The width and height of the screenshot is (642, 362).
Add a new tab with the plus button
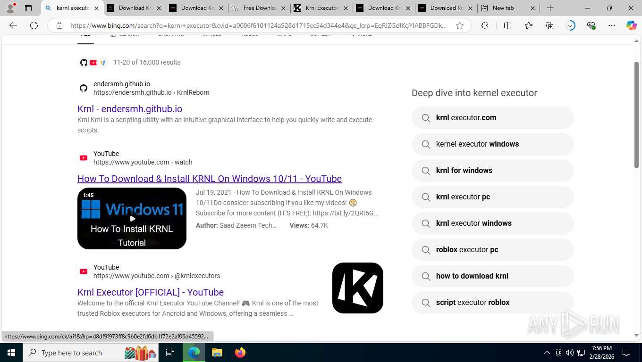pos(550,8)
